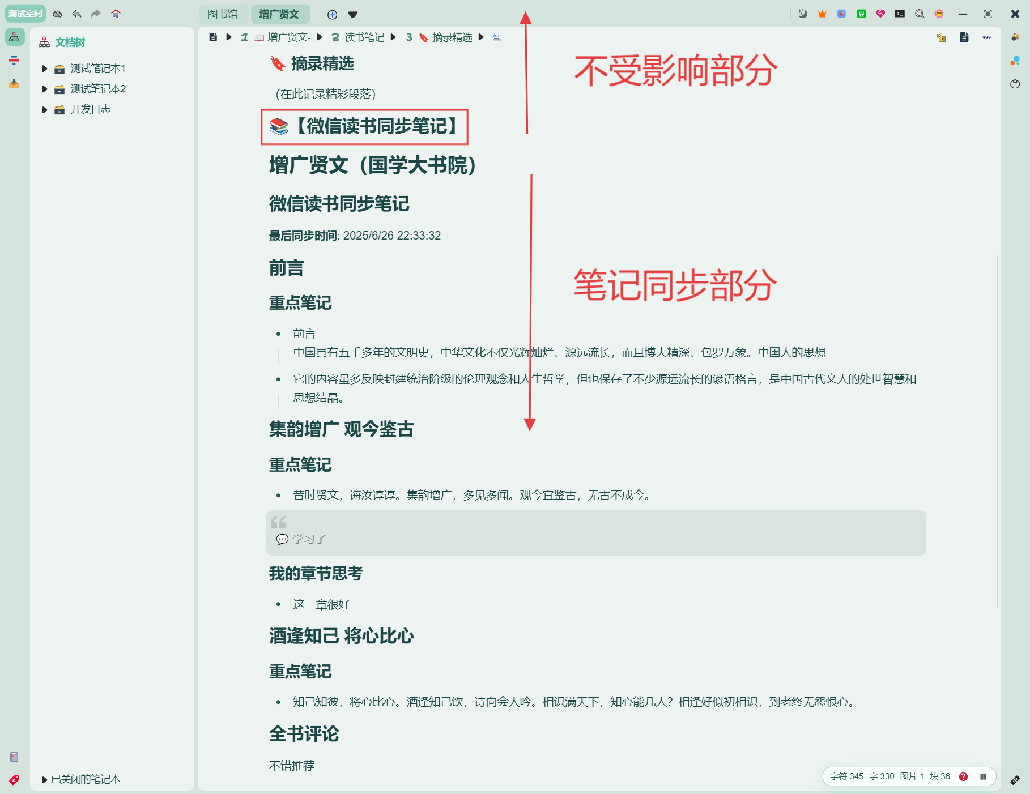Click the 集韵增广 观今鉴古 heading
The height and width of the screenshot is (794, 1030).
point(341,429)
